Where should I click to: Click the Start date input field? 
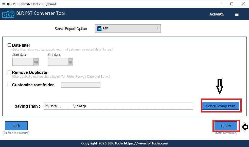pyautogui.click(x=23, y=62)
